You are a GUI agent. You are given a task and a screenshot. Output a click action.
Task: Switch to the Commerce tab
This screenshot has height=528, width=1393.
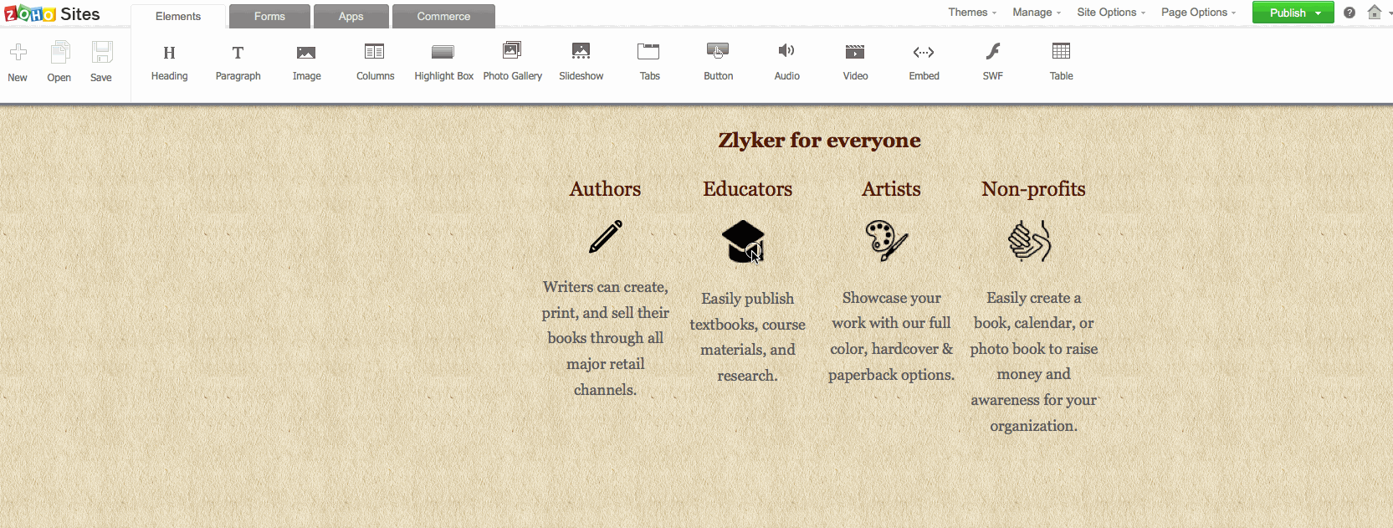coord(443,17)
